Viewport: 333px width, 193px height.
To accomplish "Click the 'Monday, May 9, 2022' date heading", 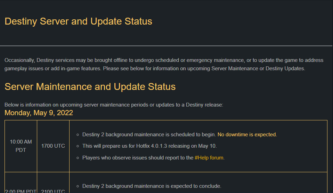I will [39, 113].
